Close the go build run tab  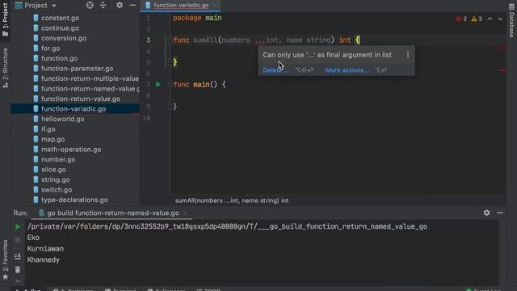click(x=185, y=213)
